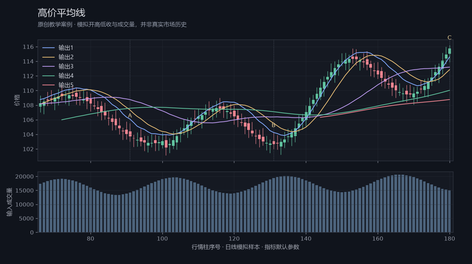The width and height of the screenshot is (472, 264).
Task: Click the yellow line sample beside 输出2
Action: (48, 57)
